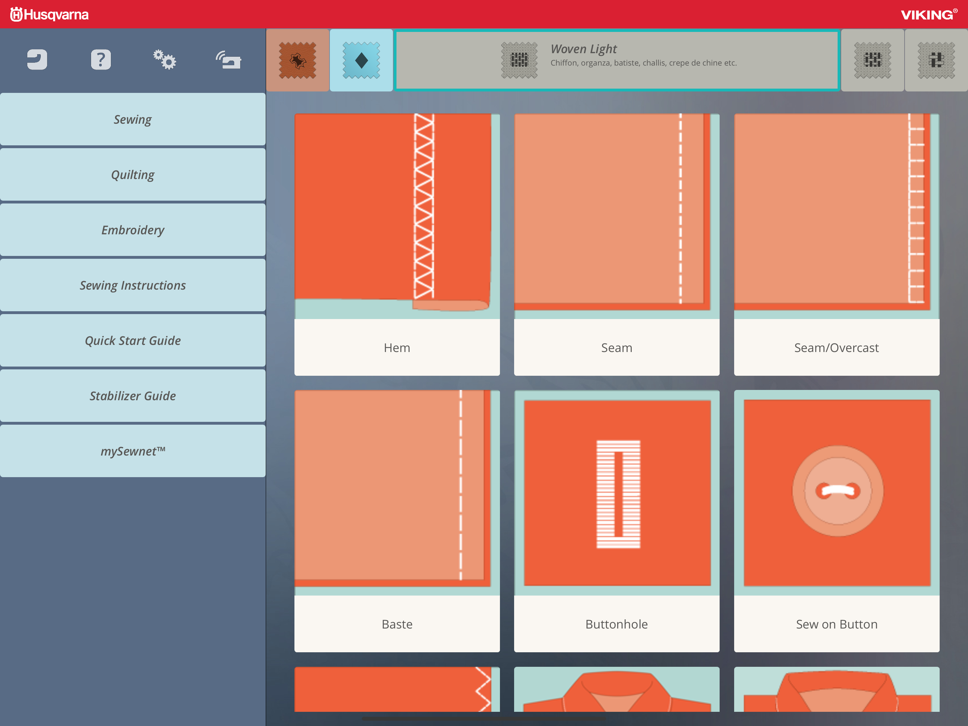Tap the wireless machine connection icon

[228, 60]
